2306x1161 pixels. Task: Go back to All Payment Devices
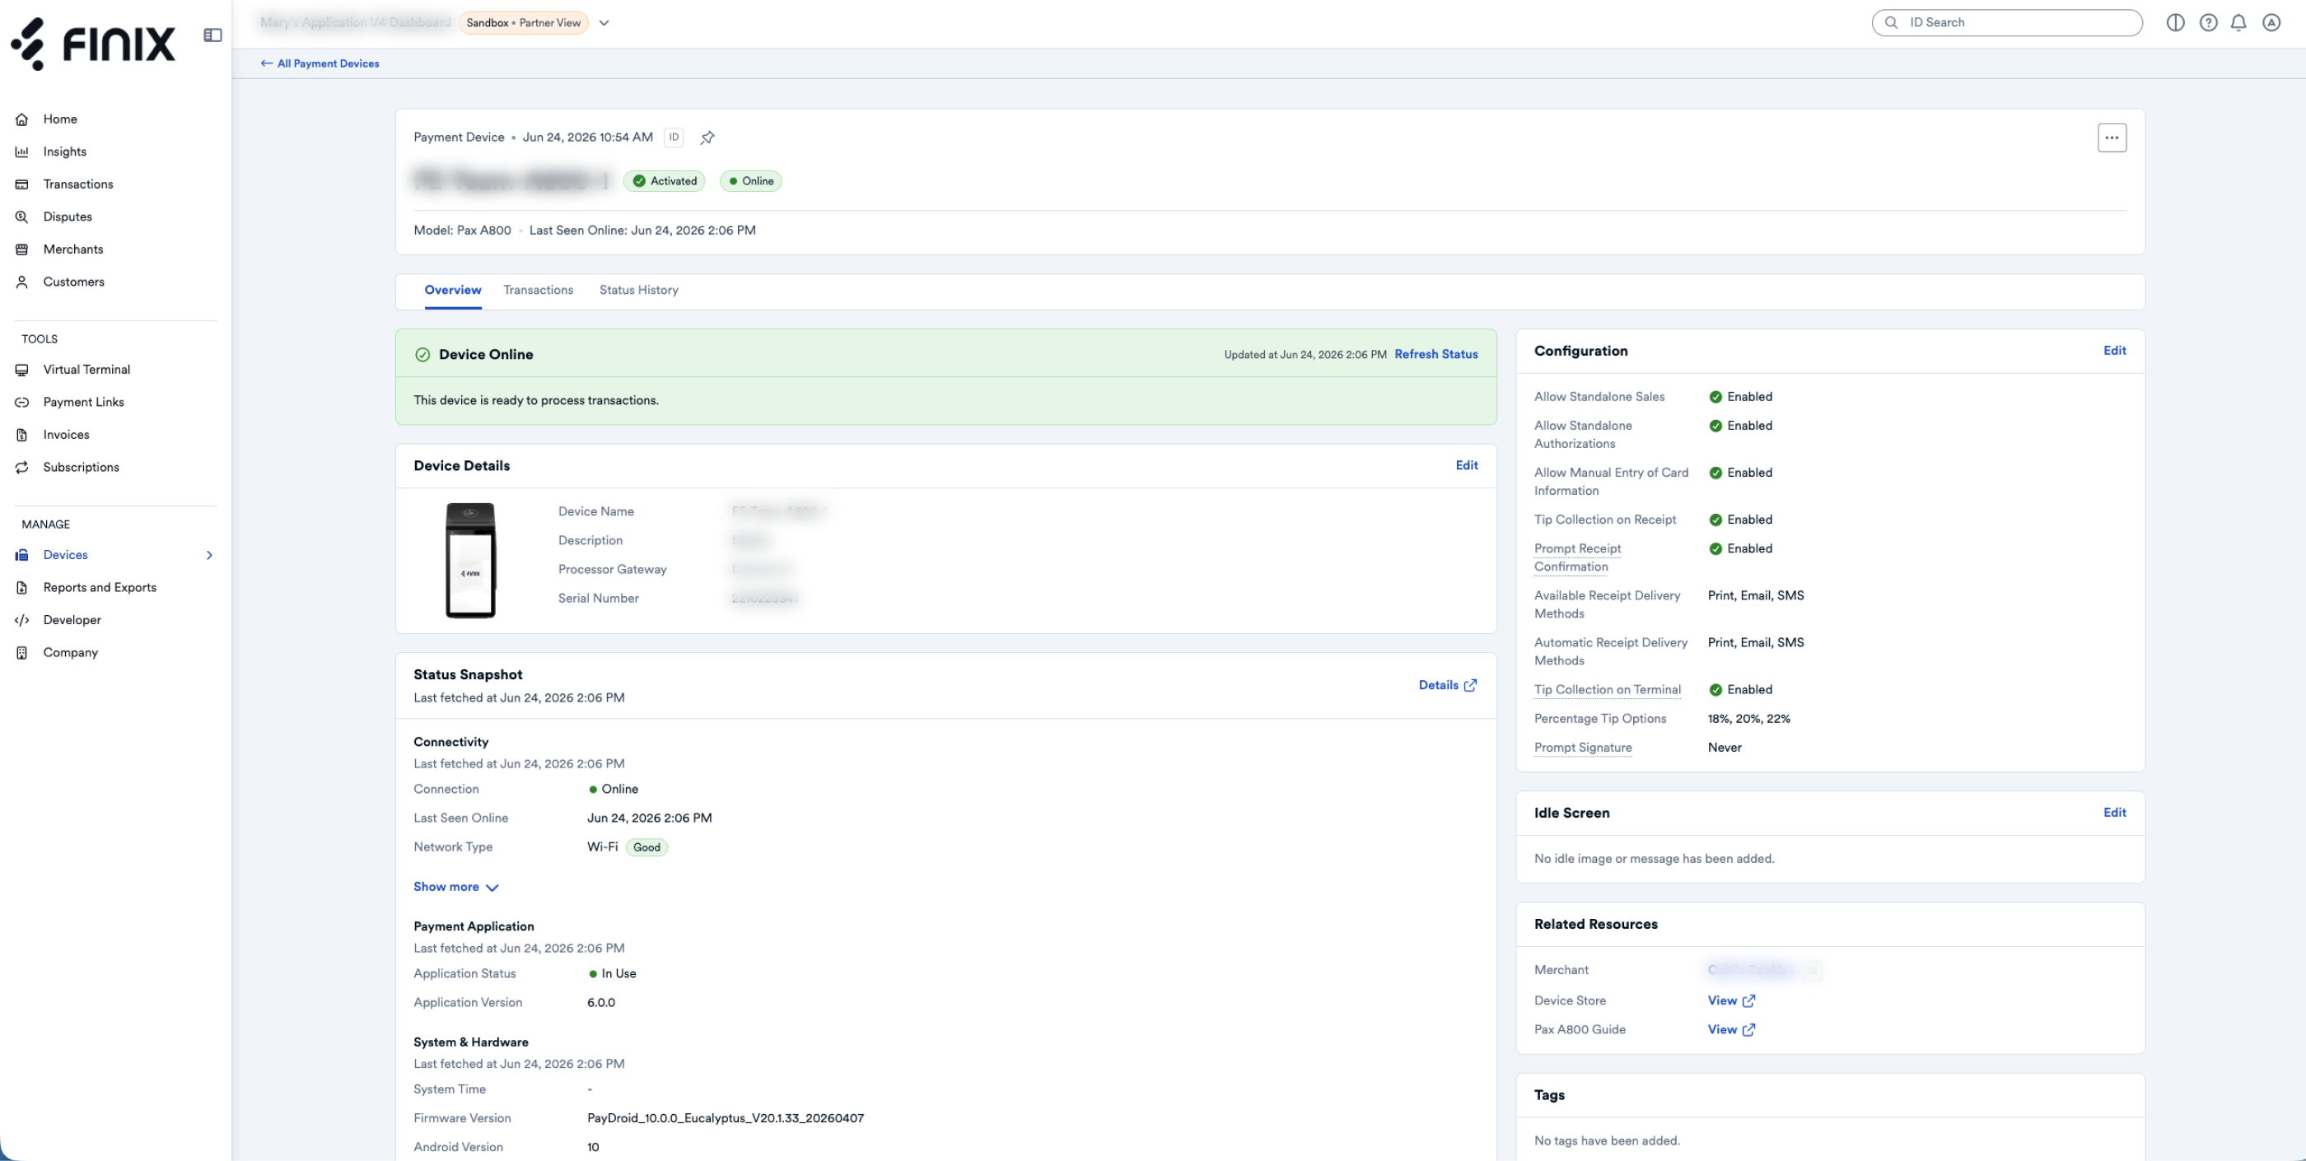[x=320, y=63]
